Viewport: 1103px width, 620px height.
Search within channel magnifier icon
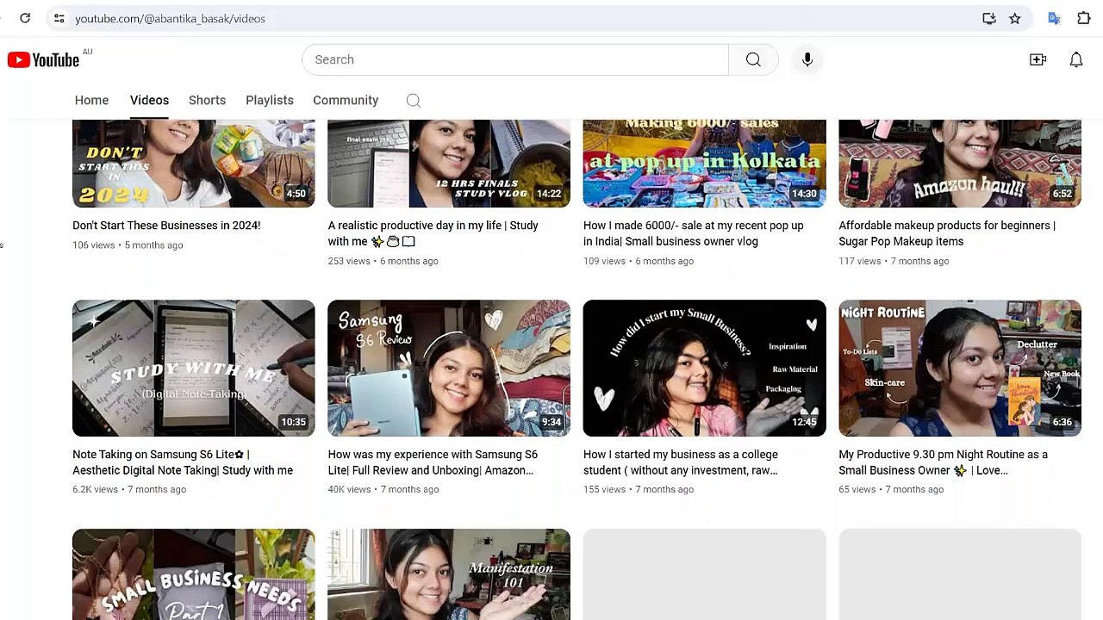click(x=414, y=101)
